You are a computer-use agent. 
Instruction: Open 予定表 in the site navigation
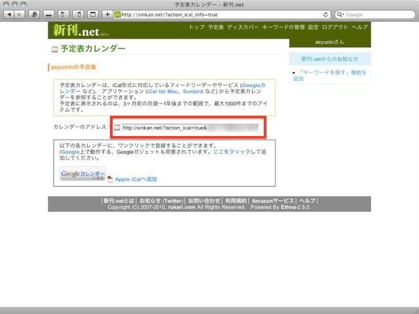pos(215,27)
